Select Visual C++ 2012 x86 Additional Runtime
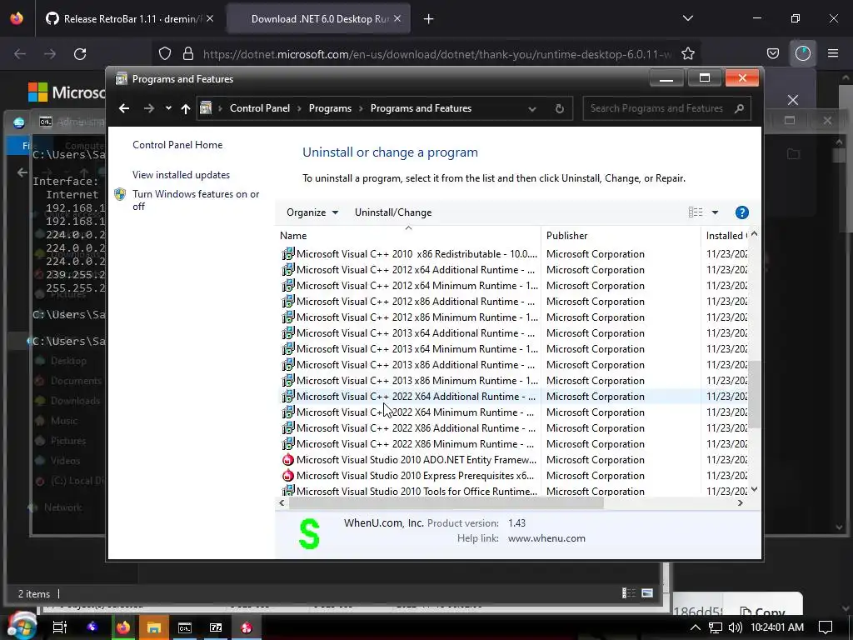The height and width of the screenshot is (640, 853). click(x=513, y=302)
